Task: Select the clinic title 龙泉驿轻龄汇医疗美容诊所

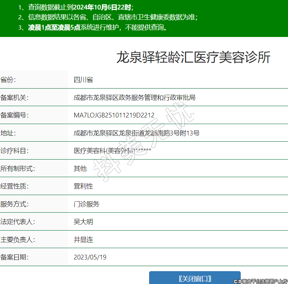Action: [x=193, y=57]
